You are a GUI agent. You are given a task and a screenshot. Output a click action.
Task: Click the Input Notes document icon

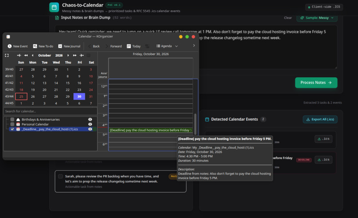(57, 18)
